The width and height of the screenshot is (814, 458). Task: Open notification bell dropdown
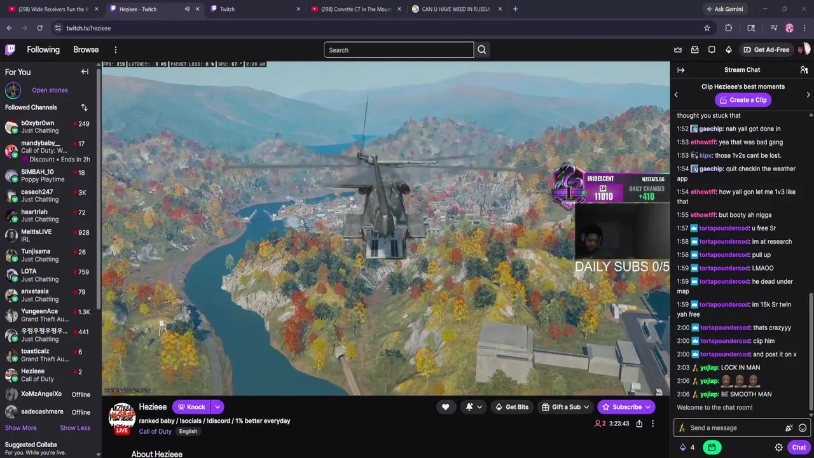pos(474,407)
